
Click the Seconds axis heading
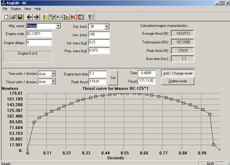[x=116, y=158]
